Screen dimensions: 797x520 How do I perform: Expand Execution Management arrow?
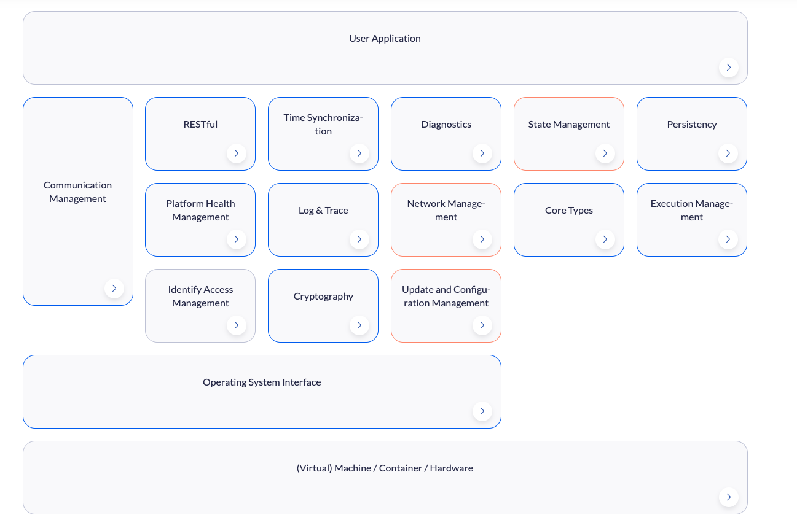click(x=728, y=239)
